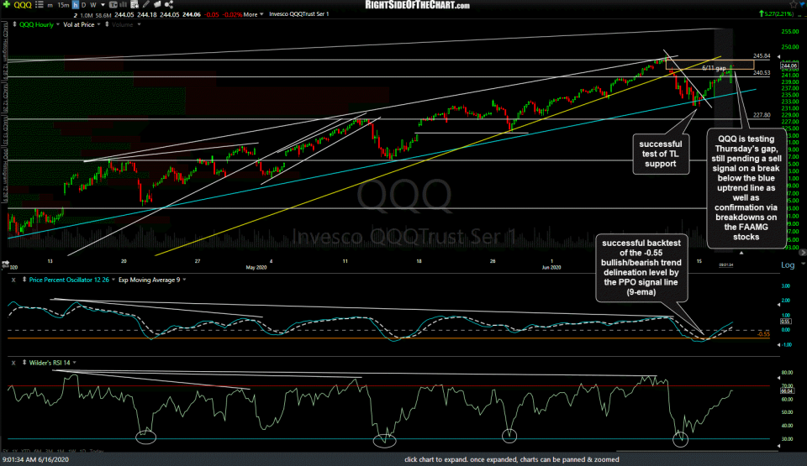Click reorder arrows of Wilder's RSI pane

point(24,363)
